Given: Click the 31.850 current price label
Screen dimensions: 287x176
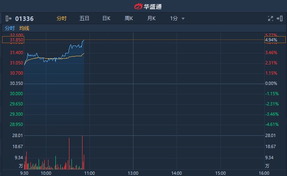Looking at the screenshot, I should [x=13, y=40].
